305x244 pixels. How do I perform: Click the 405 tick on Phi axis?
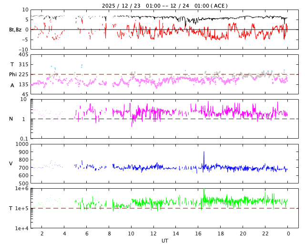coord(23,55)
